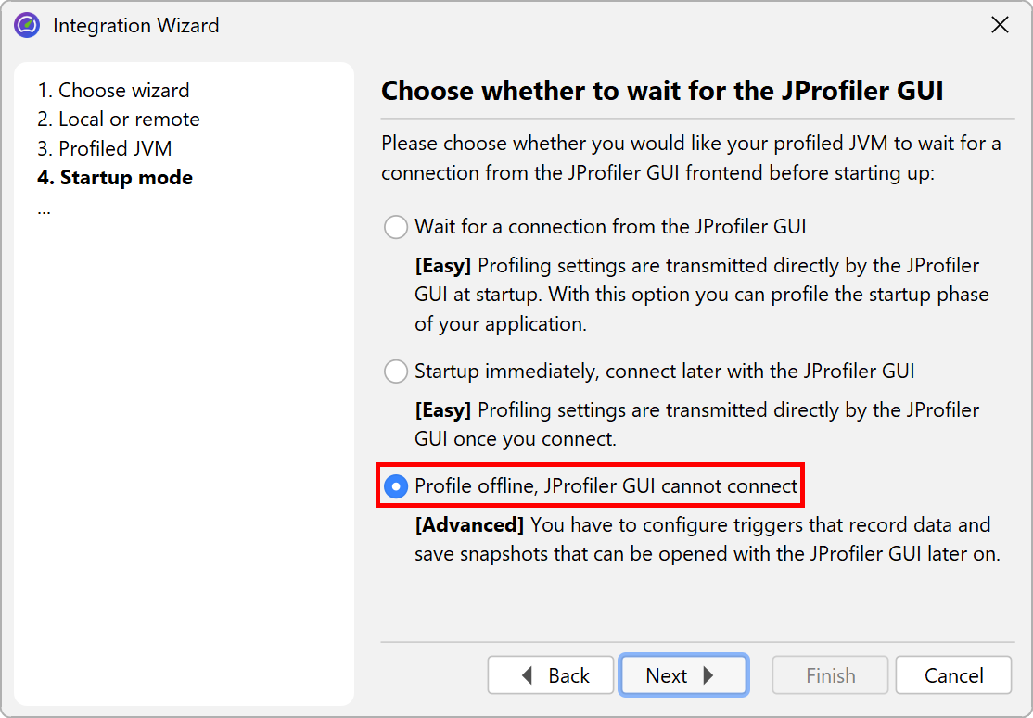The width and height of the screenshot is (1033, 718).
Task: Click the wizard heading about the JProfiler GUI
Action: coord(662,91)
